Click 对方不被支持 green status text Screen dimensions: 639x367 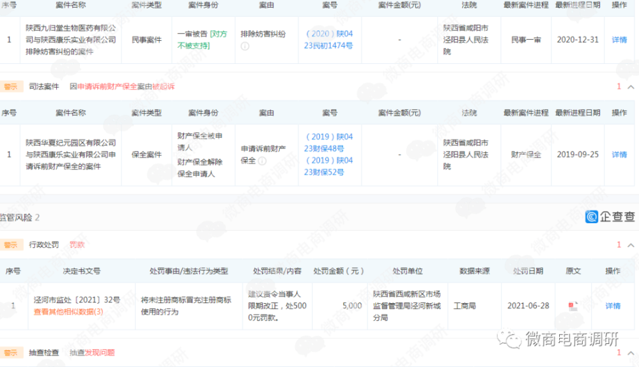coord(203,40)
